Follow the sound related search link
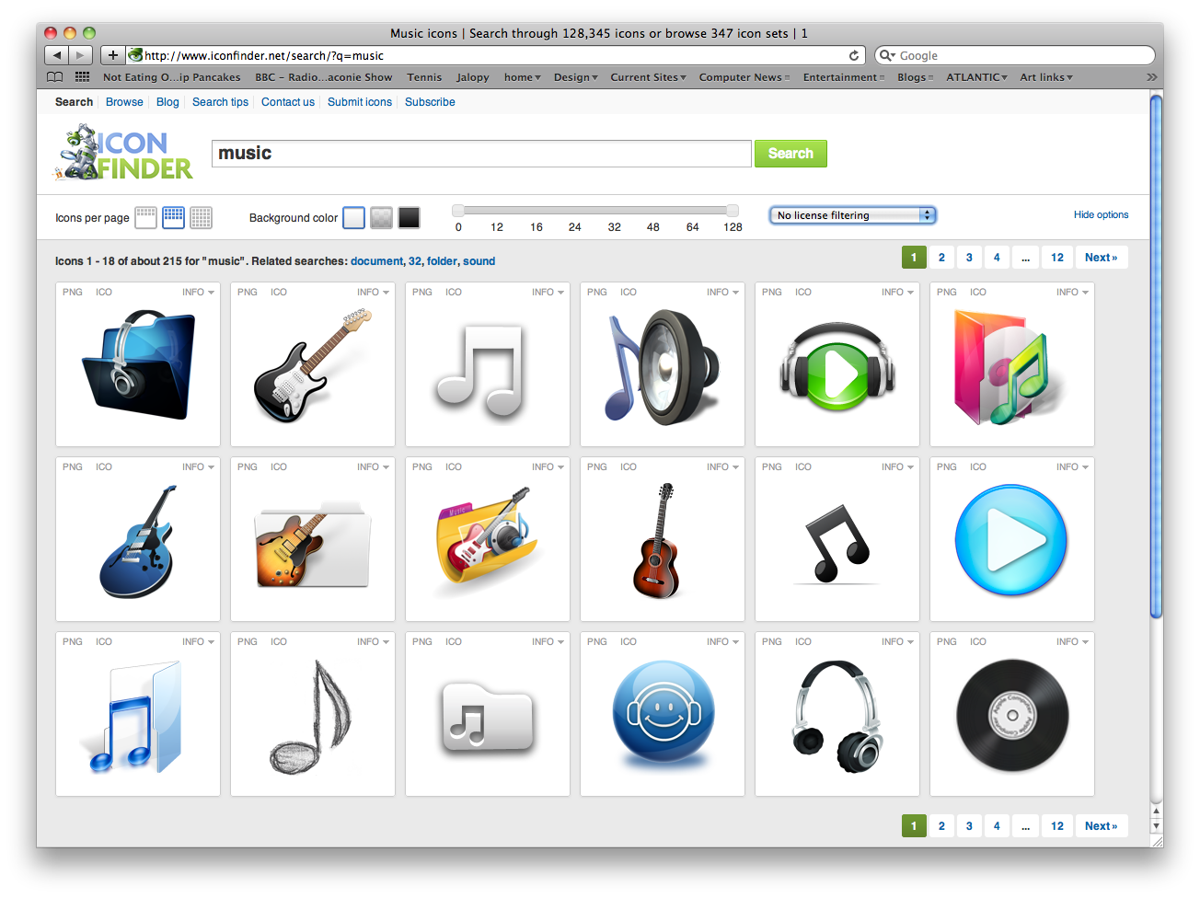 tap(479, 261)
